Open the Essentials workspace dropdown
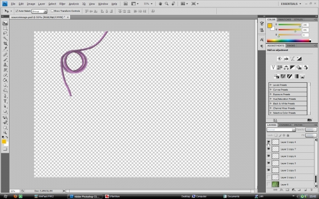 (x=291, y=4)
